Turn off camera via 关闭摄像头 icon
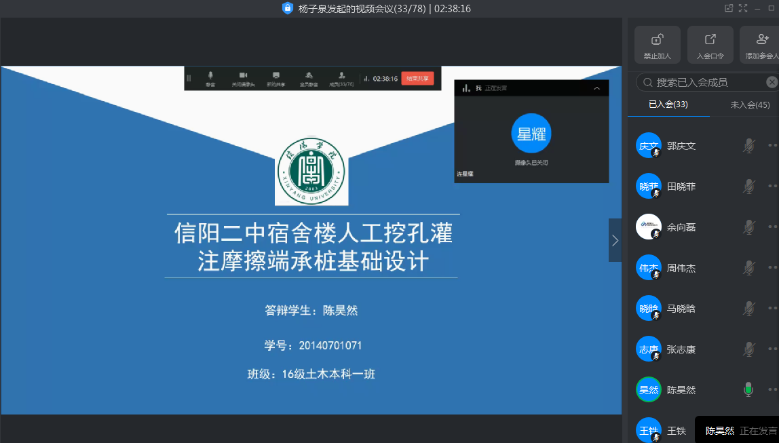 point(243,78)
